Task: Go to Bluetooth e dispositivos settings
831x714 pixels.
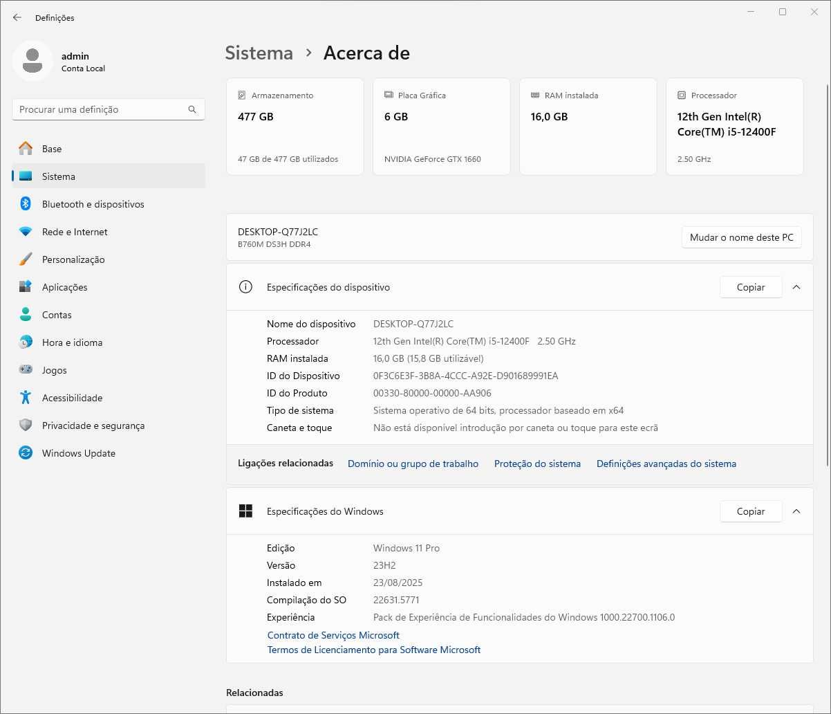Action: tap(109, 204)
